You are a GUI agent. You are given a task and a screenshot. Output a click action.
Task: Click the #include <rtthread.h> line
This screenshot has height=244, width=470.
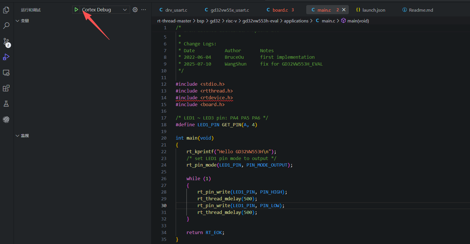(204, 91)
